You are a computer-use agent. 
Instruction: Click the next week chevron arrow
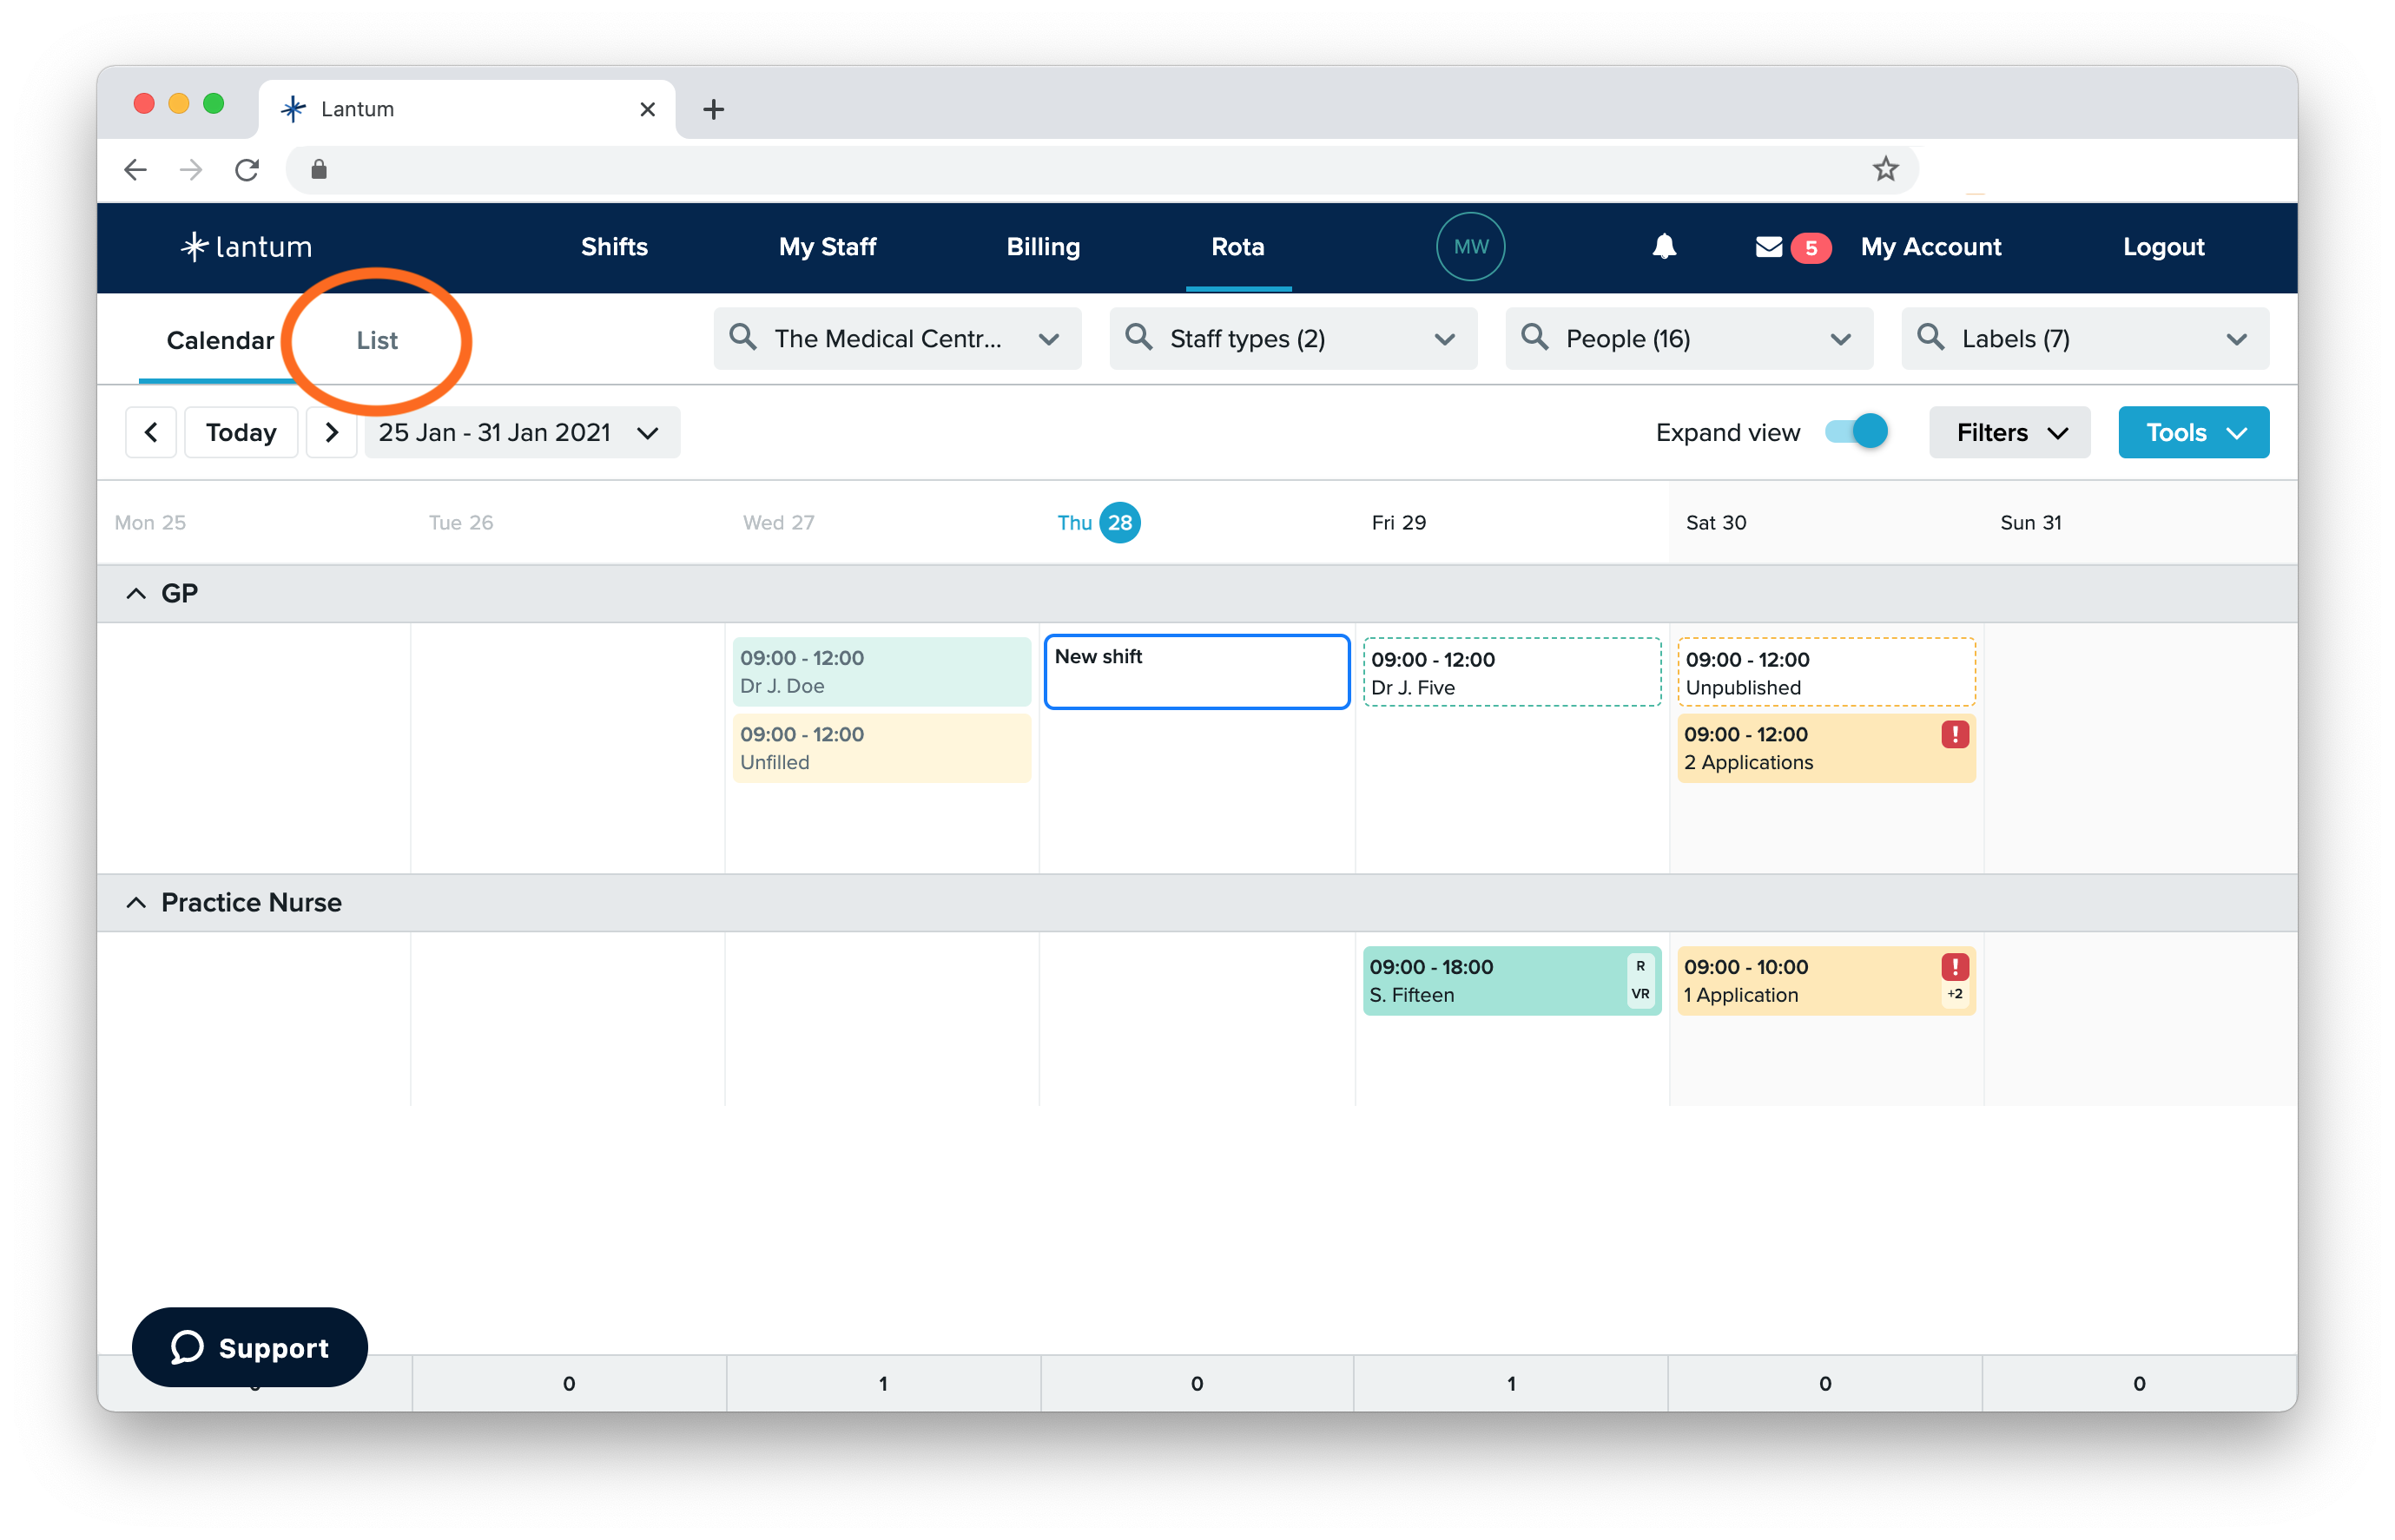pos(331,432)
